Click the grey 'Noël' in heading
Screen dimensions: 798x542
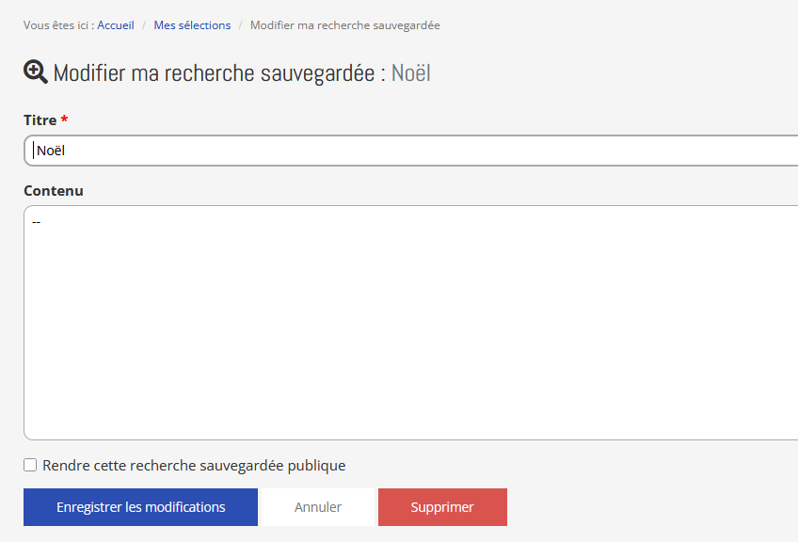411,73
